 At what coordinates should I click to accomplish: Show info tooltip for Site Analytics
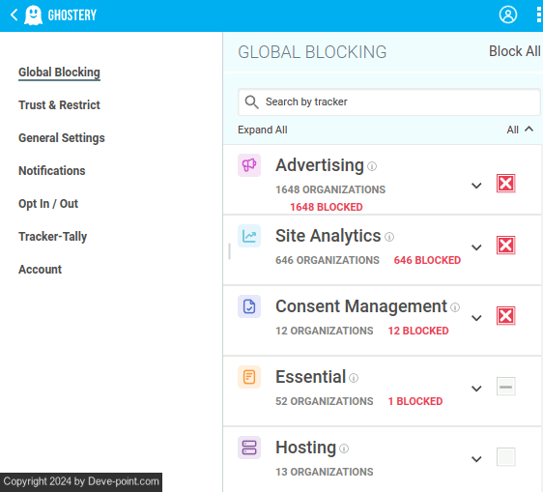(389, 237)
